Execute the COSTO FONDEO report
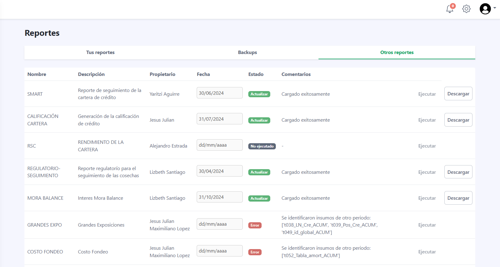The width and height of the screenshot is (500, 267). tap(427, 252)
